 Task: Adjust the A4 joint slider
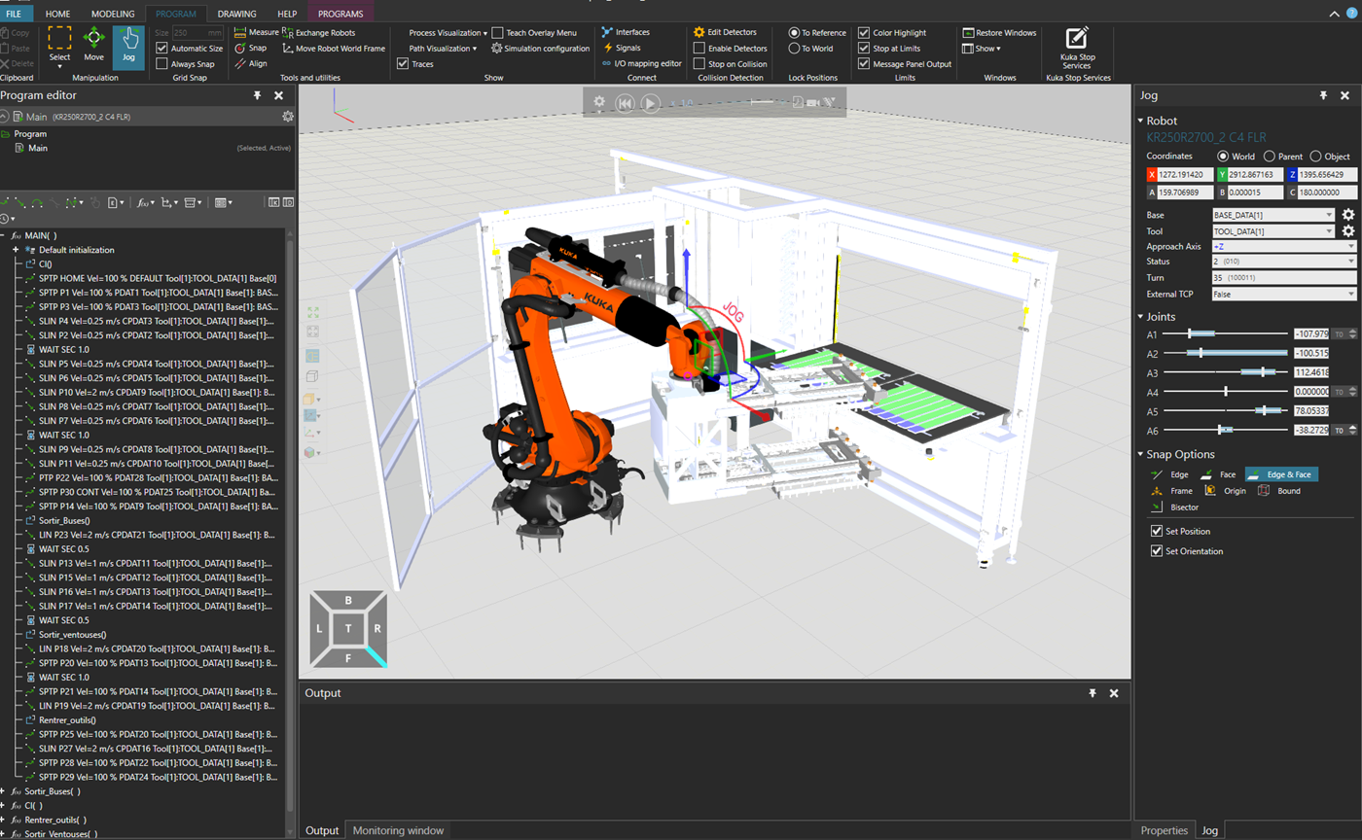1226,392
